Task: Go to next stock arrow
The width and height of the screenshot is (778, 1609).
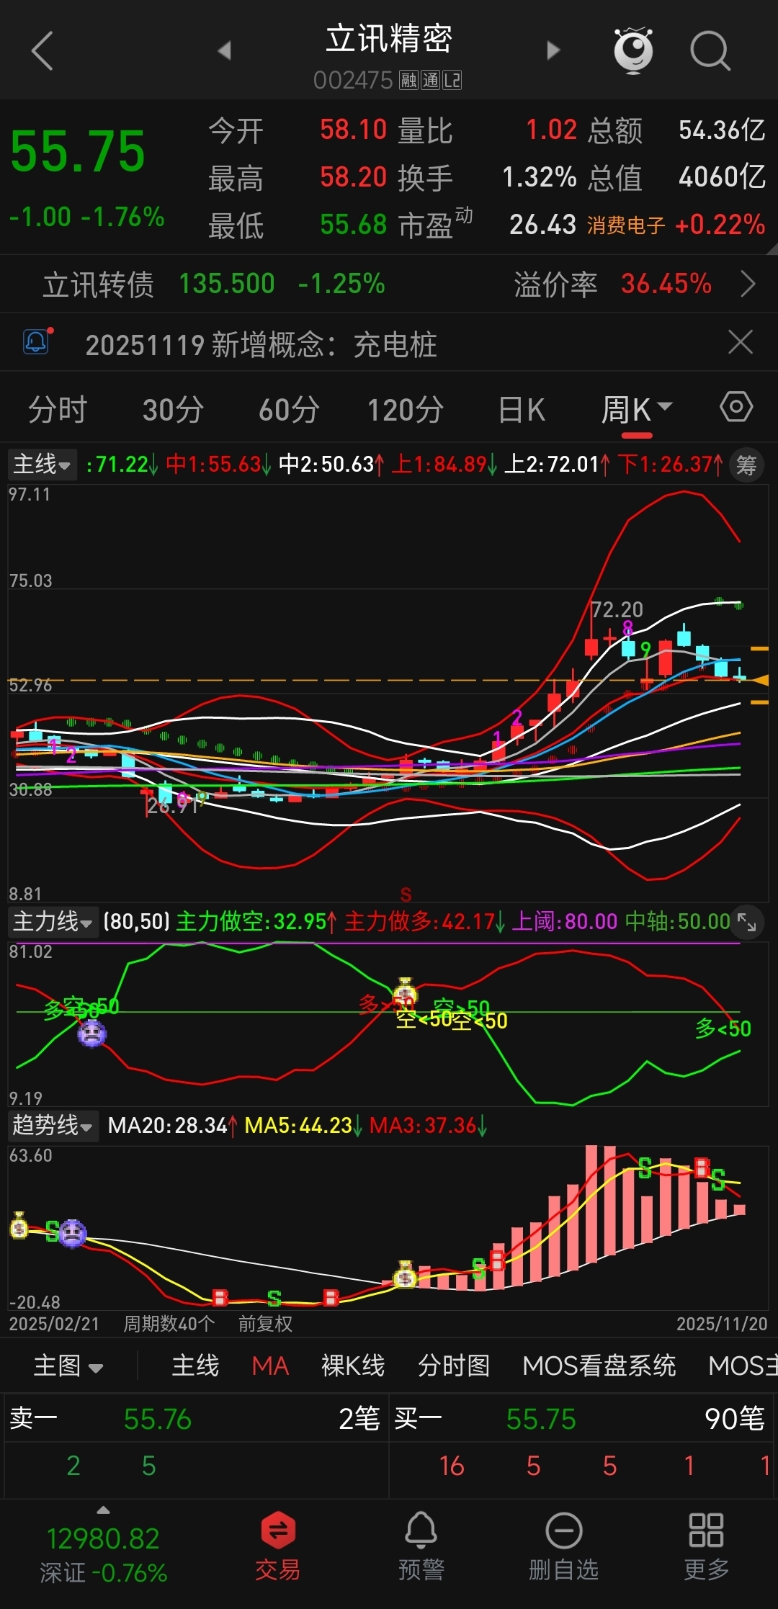Action: point(553,50)
